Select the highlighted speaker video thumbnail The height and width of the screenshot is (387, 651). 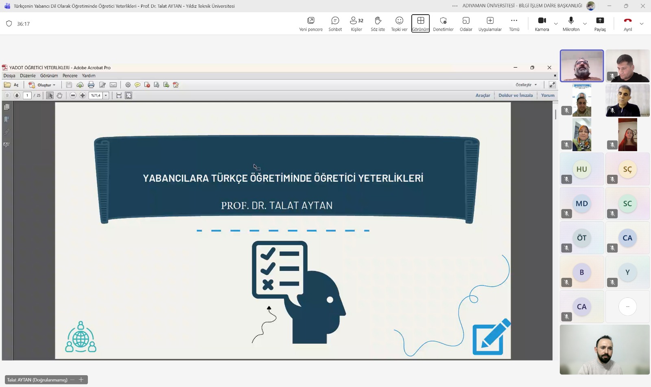[582, 66]
